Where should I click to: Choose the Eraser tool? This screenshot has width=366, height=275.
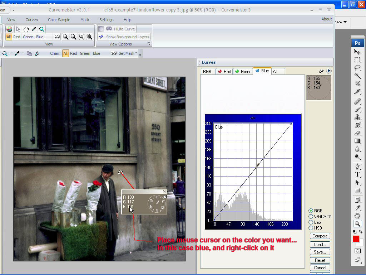click(357, 133)
